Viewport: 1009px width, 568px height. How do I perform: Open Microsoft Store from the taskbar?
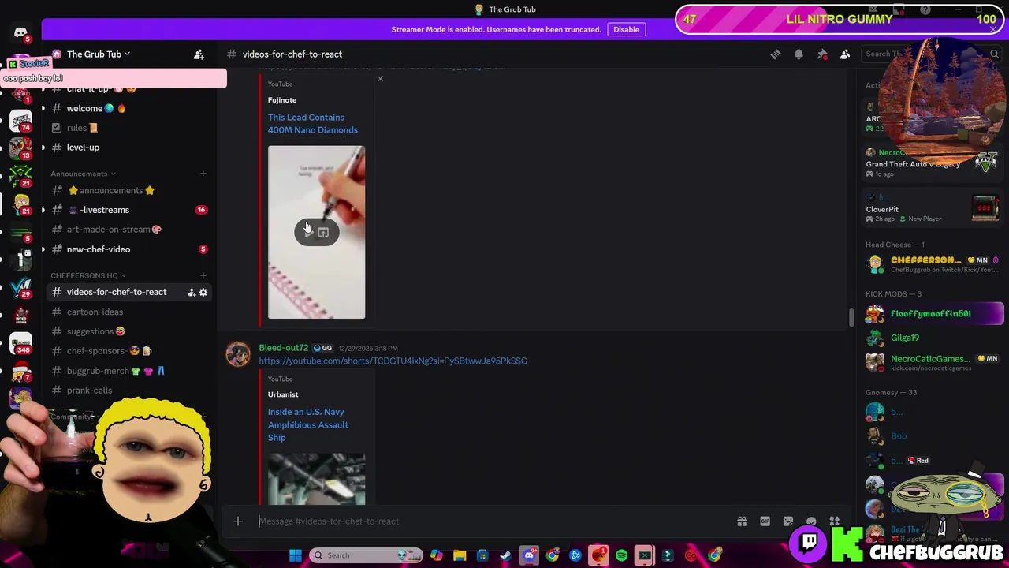pos(482,555)
